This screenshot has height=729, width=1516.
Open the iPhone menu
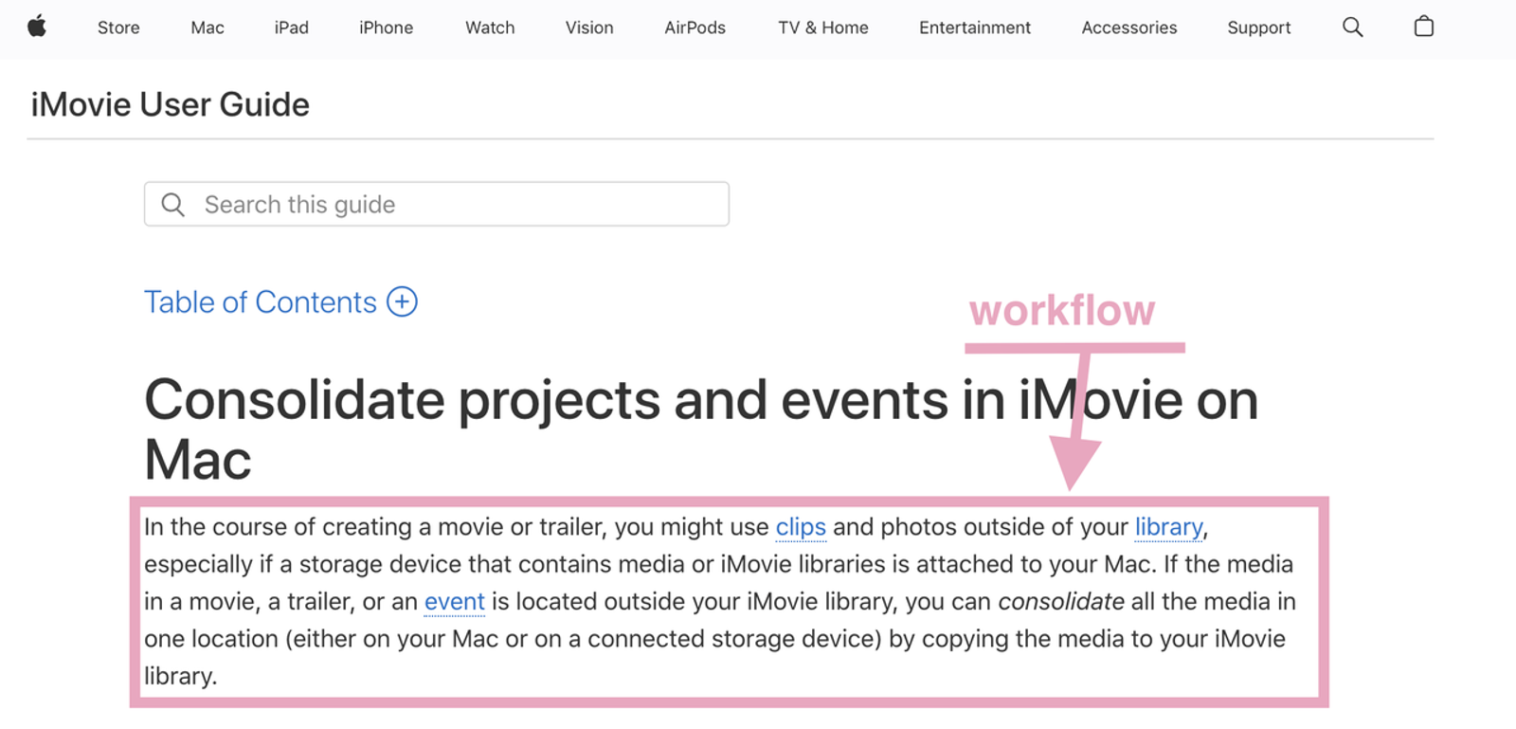(x=386, y=27)
